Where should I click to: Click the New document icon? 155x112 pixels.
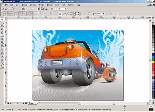tap(3, 9)
